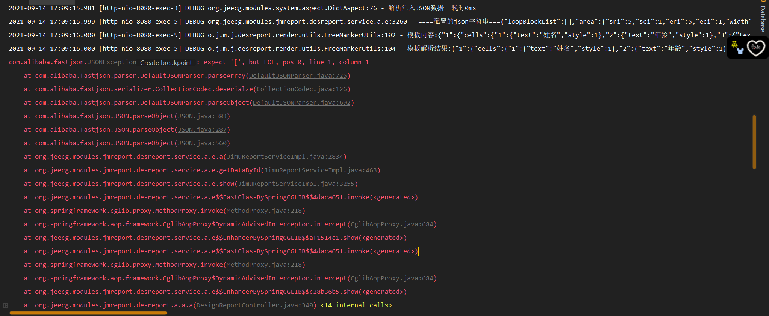Click the 'EnhancerBySpringCGLIB$$c28b36b5.show' stack frame
This screenshot has width=769, height=316.
tap(215, 292)
